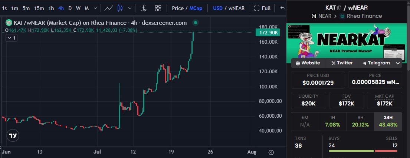410x158 pixels.
Task: Expand chart style options chevron
Action: pos(130,9)
